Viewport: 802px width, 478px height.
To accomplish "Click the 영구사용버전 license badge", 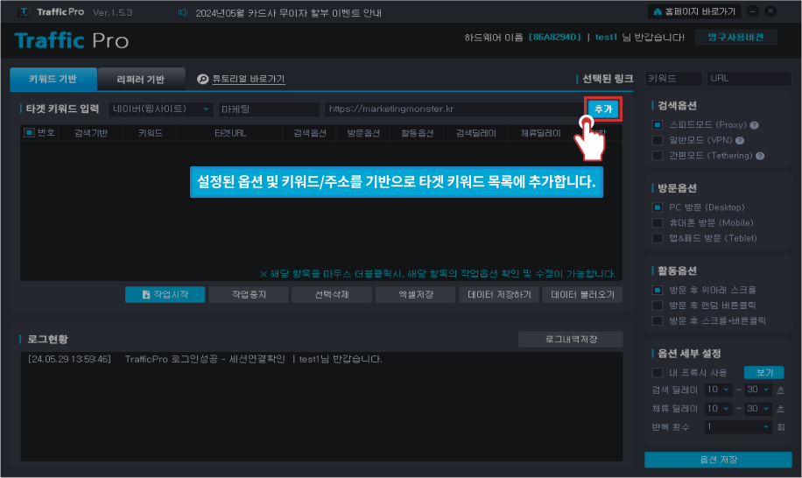I will tap(735, 38).
